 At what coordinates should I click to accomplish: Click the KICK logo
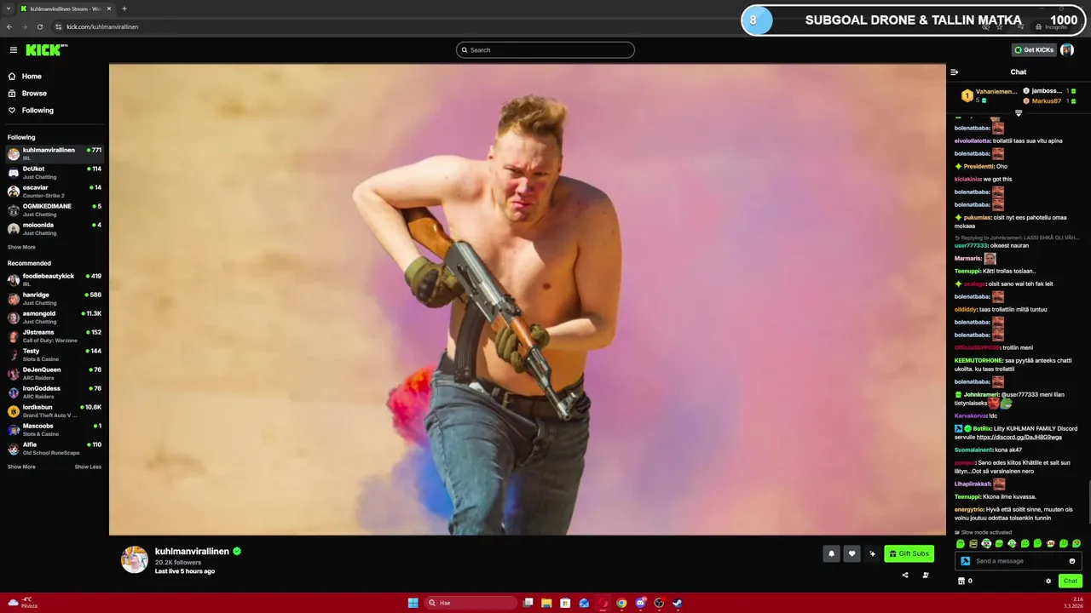point(45,50)
